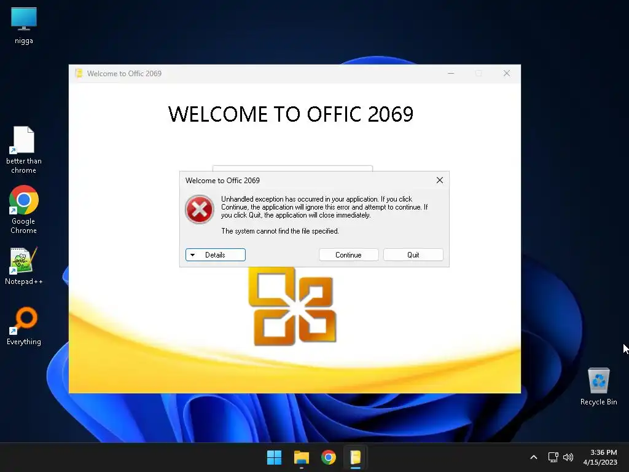This screenshot has height=472, width=629.
Task: Click the main window title bar icon
Action: tap(79, 74)
